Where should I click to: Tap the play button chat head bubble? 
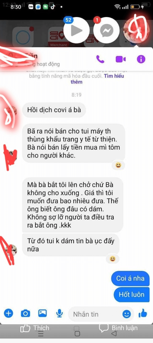pos(76,31)
